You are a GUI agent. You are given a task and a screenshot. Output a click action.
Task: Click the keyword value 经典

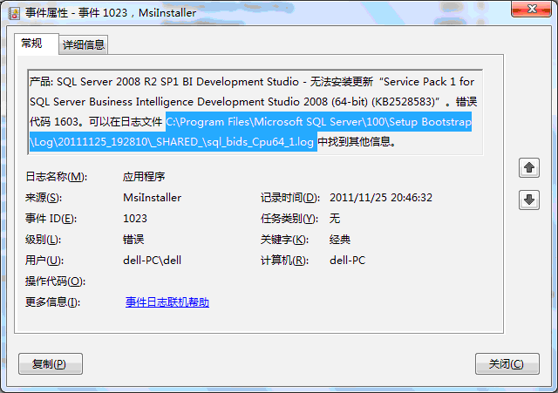[x=340, y=240]
